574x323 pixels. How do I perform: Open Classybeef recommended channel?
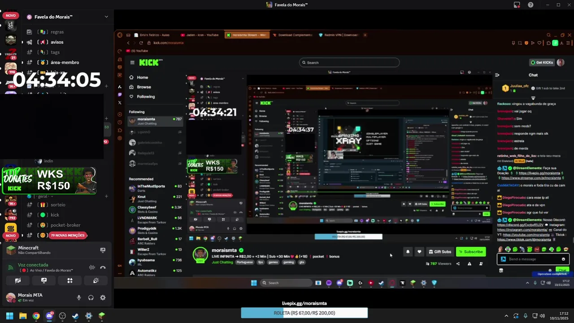pos(155,210)
